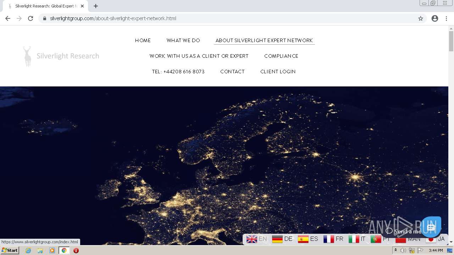Open a new browser tab
Viewport: 454px width, 255px height.
pyautogui.click(x=96, y=6)
